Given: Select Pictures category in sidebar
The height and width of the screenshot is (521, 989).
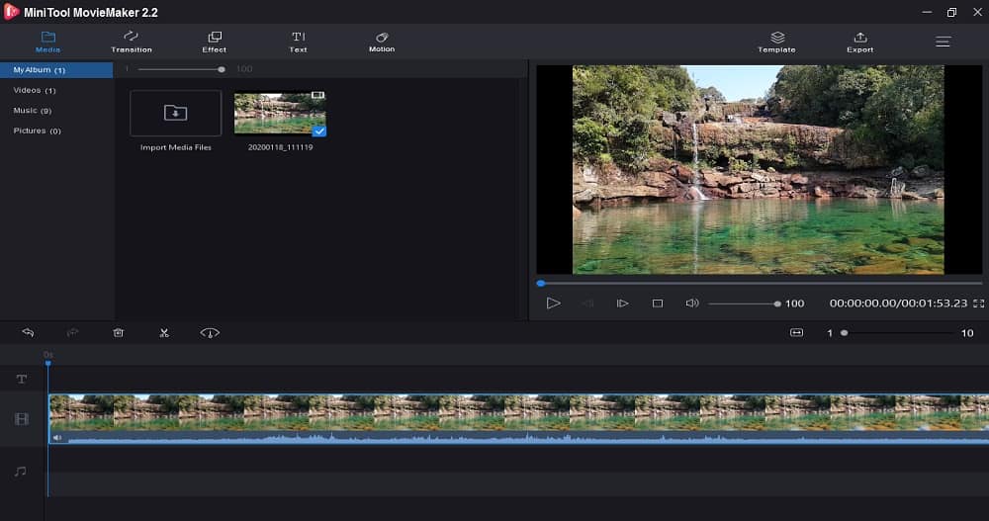Looking at the screenshot, I should coord(38,130).
